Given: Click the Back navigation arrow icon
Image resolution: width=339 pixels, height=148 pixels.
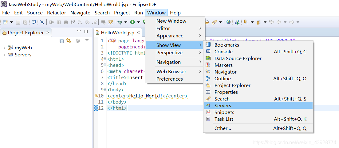Looking at the screenshot, I should (x=279, y=22).
